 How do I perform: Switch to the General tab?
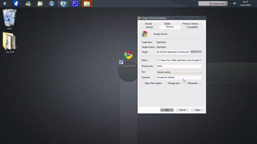[149, 27]
